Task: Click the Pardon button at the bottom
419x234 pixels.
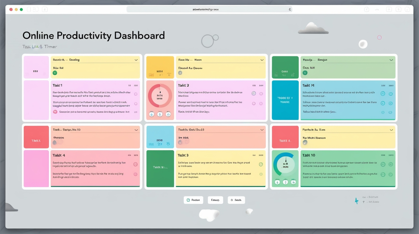Action: click(x=193, y=200)
